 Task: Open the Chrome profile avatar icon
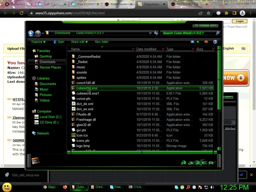242,13
